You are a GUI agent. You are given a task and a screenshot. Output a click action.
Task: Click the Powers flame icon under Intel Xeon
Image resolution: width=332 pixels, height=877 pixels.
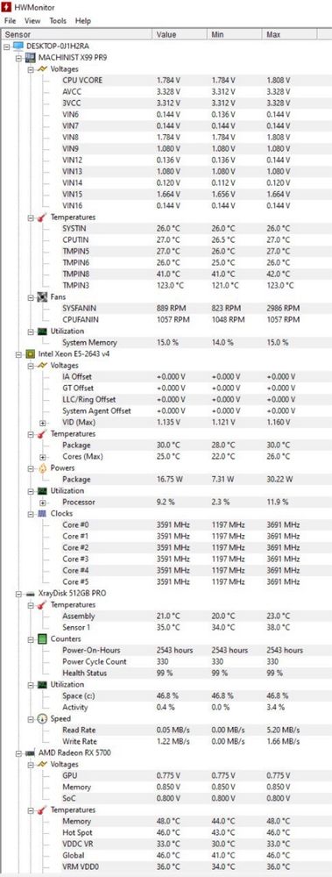[x=42, y=467]
